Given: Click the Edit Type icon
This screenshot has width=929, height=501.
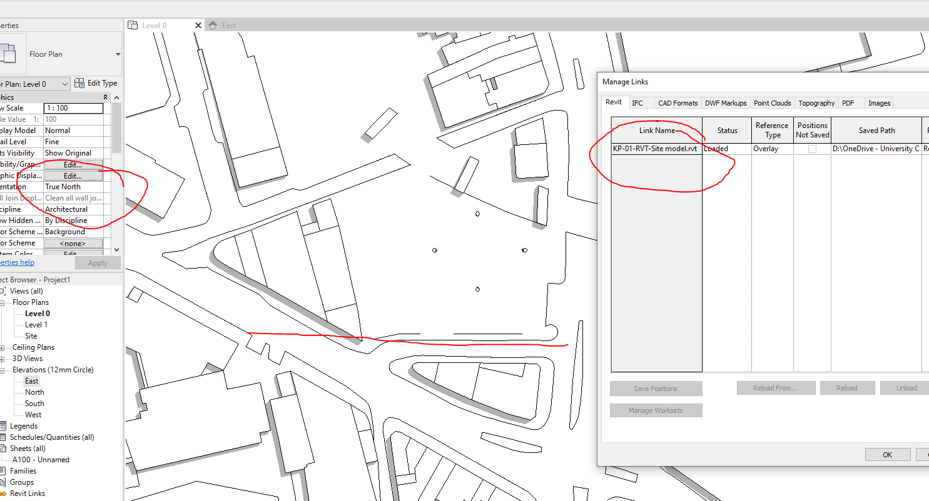Looking at the screenshot, I should click(x=79, y=82).
